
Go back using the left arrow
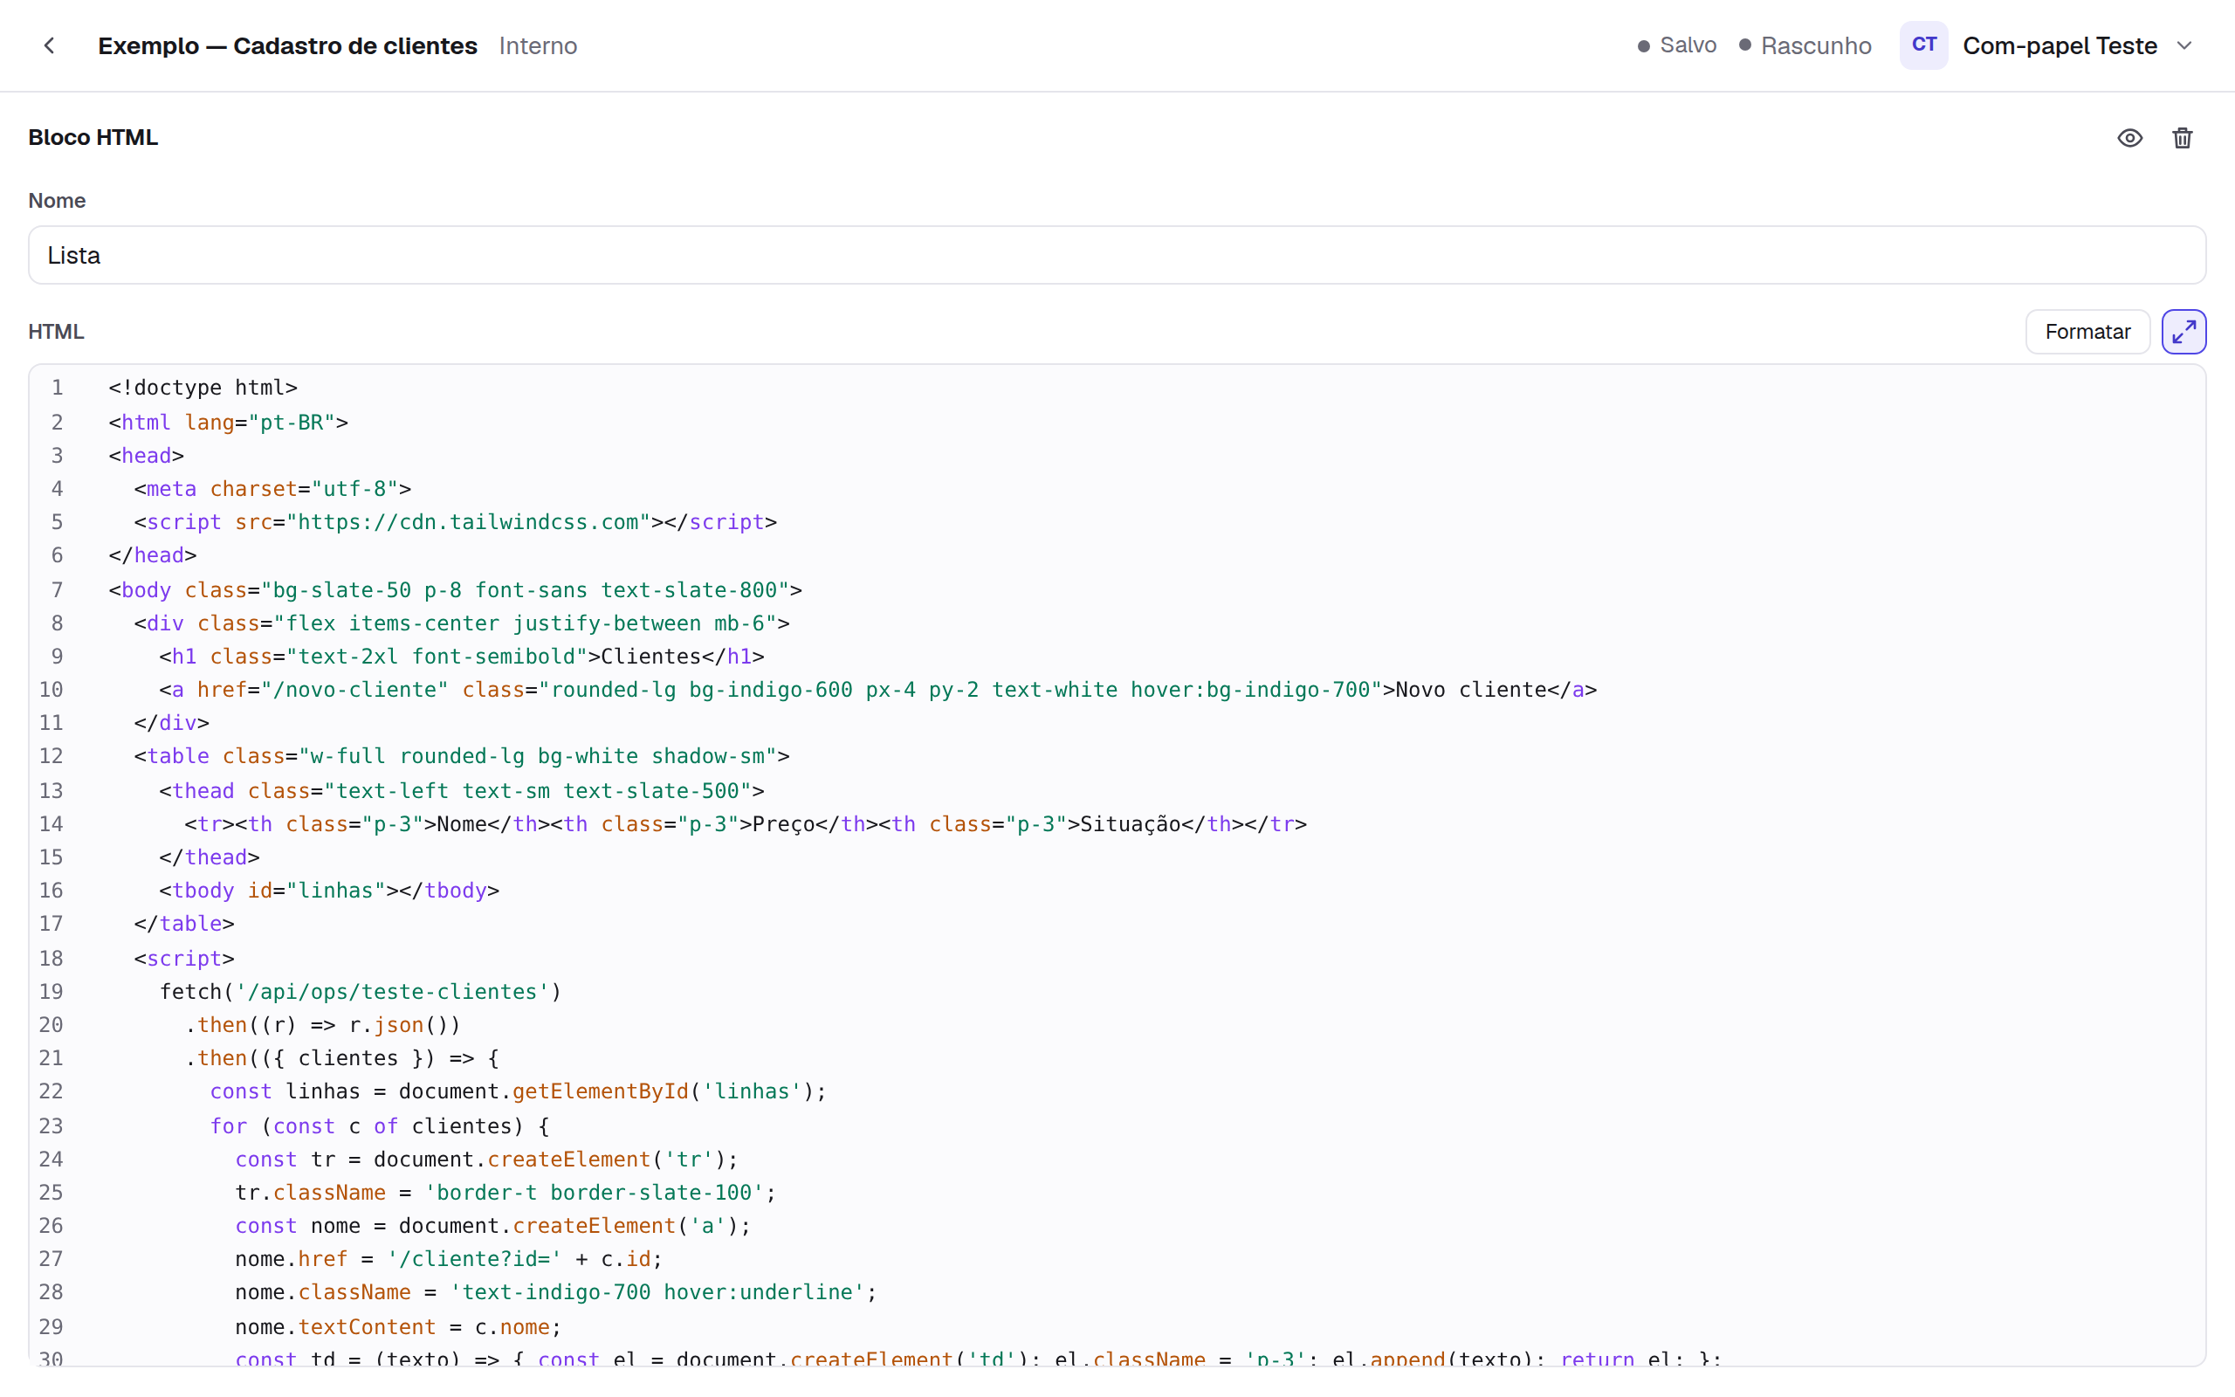(x=49, y=45)
